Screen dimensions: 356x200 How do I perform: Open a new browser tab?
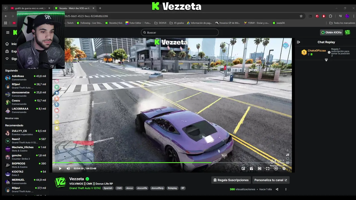tap(100, 8)
